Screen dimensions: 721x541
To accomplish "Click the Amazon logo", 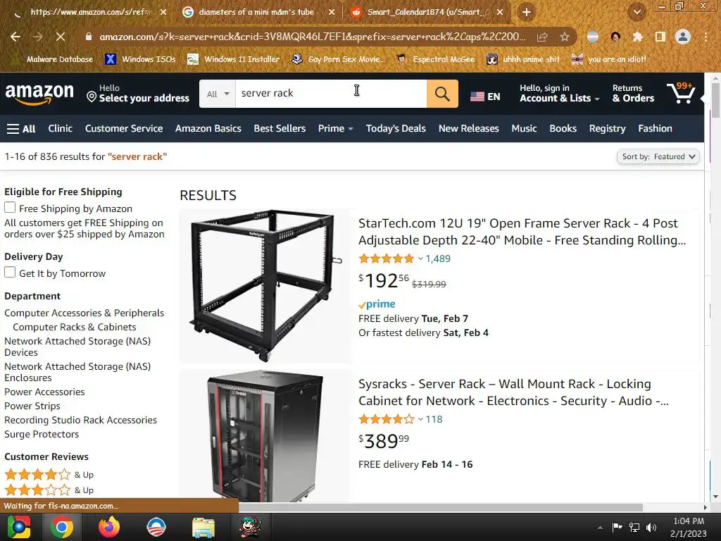I will 39,94.
